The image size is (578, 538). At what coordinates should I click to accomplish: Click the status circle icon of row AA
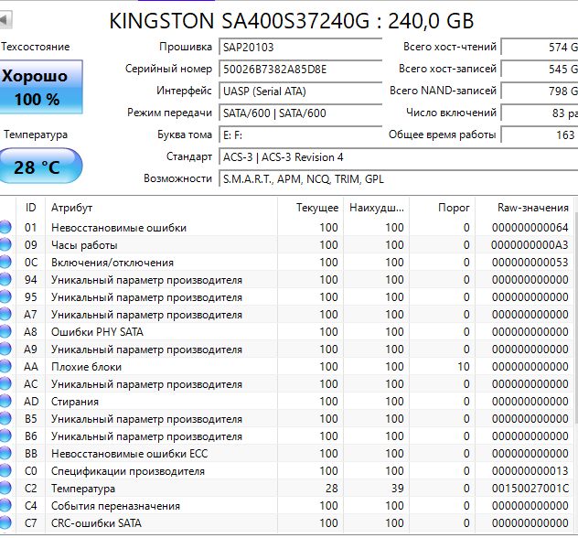(5, 366)
